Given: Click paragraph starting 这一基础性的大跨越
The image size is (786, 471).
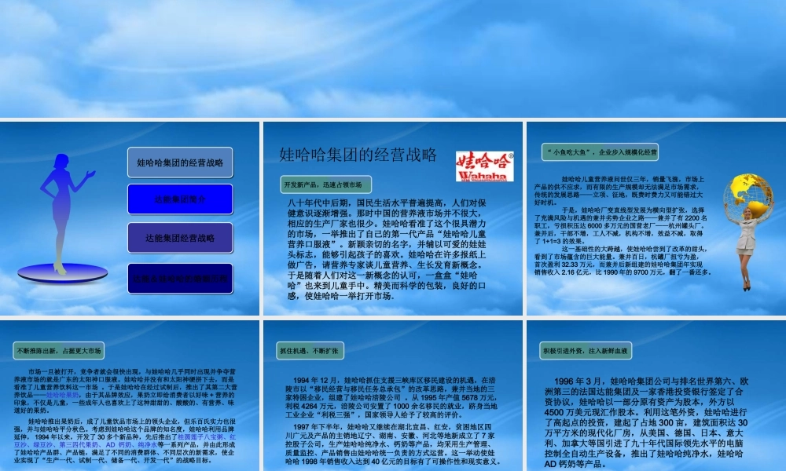Looking at the screenshot, I should click(622, 261).
